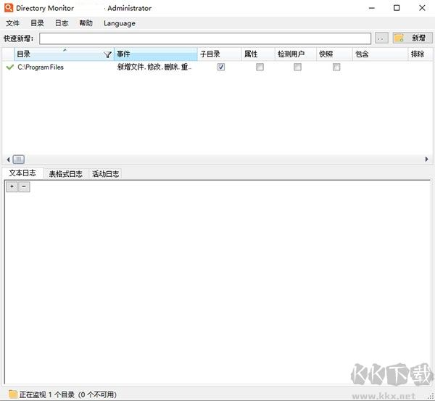Click the 新增 button
This screenshot has height=401, width=435.
413,38
